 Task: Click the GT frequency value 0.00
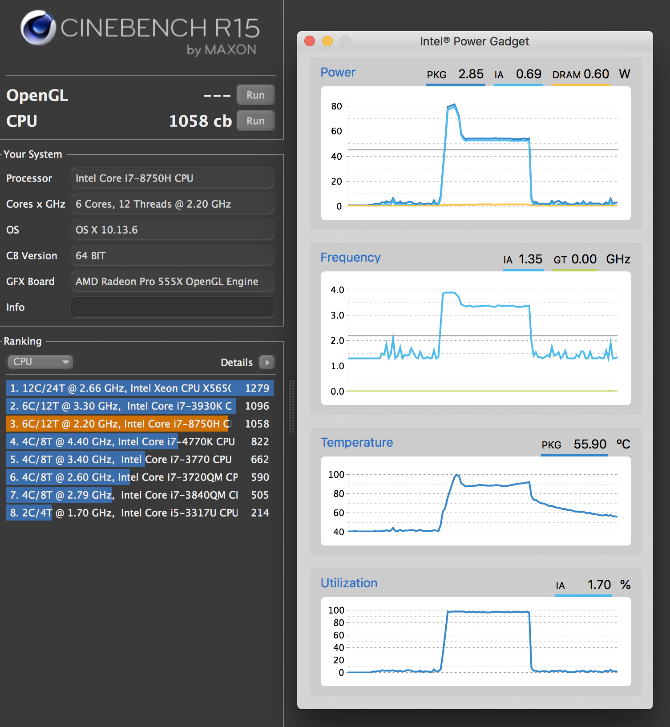coord(584,259)
